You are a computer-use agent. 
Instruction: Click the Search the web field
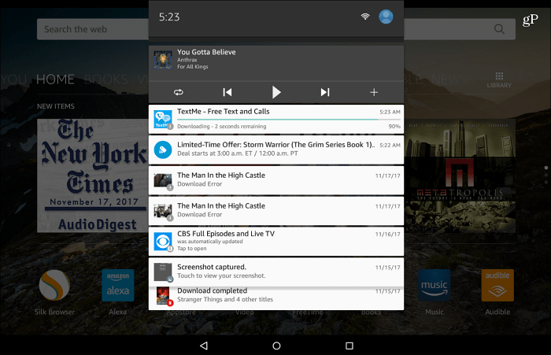pyautogui.click(x=276, y=29)
